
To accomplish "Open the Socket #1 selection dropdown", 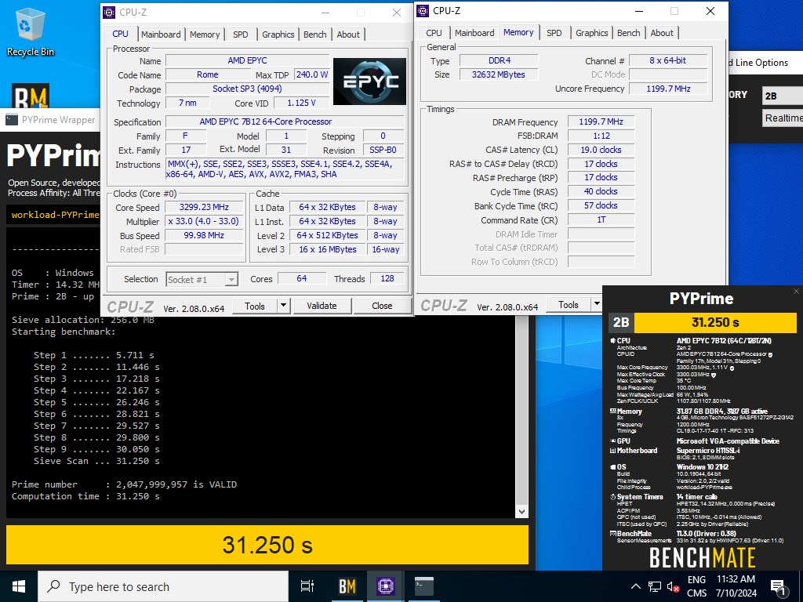I will [x=202, y=280].
